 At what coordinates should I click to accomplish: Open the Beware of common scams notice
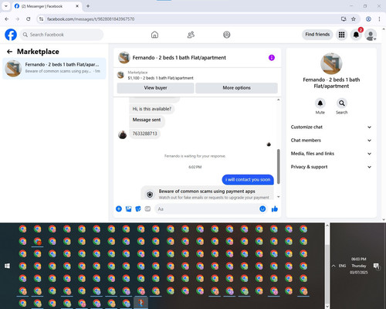pos(208,193)
